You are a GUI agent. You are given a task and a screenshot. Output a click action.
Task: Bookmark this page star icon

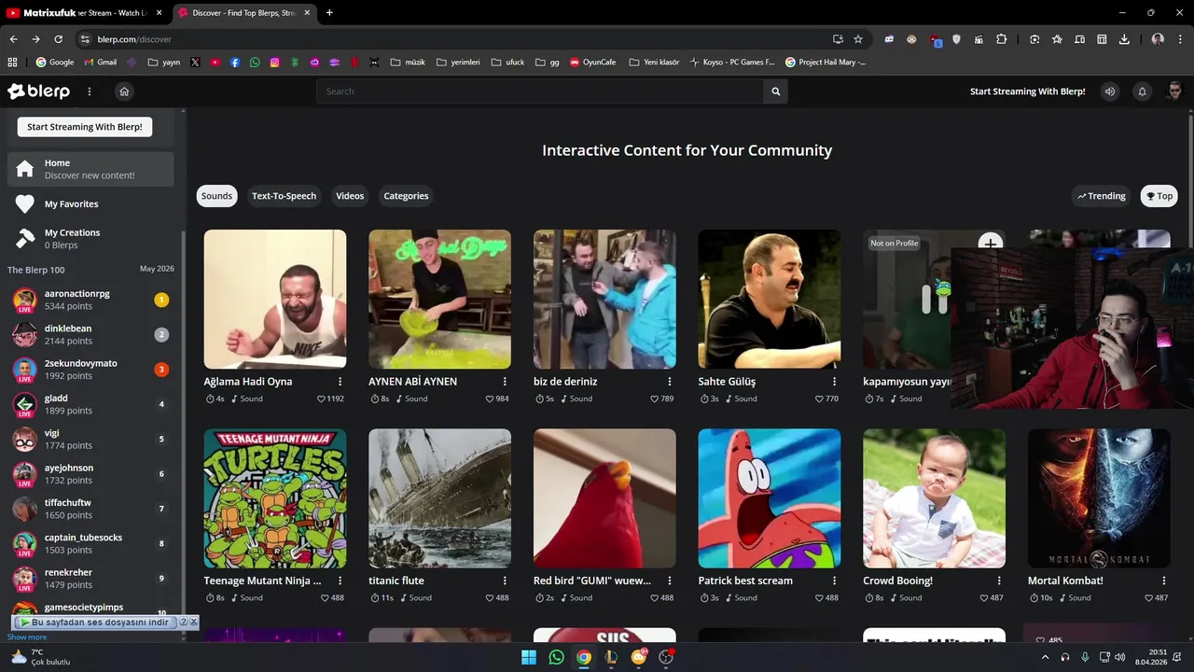click(858, 39)
